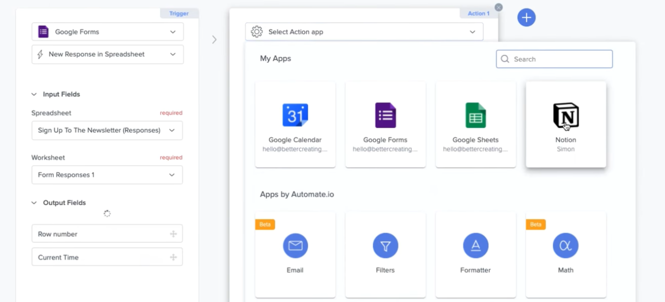Click the purple Google Forms icon in Trigger
665x302 pixels.
(x=43, y=31)
